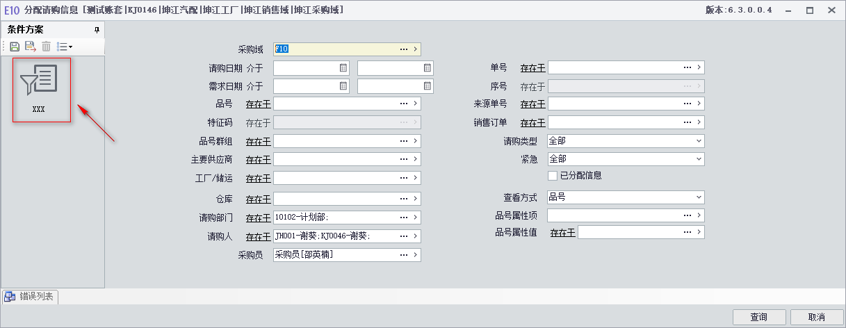846x328 pixels.
Task: Click the ellipsis lookup for 请购部门
Action: pyautogui.click(x=404, y=218)
